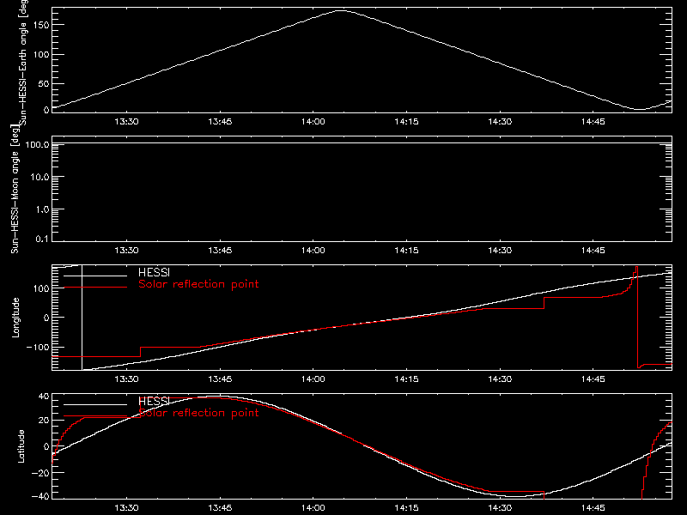This screenshot has height=515, width=687.
Task: Click the 40 tick on Latitude axis
Action: click(x=45, y=397)
